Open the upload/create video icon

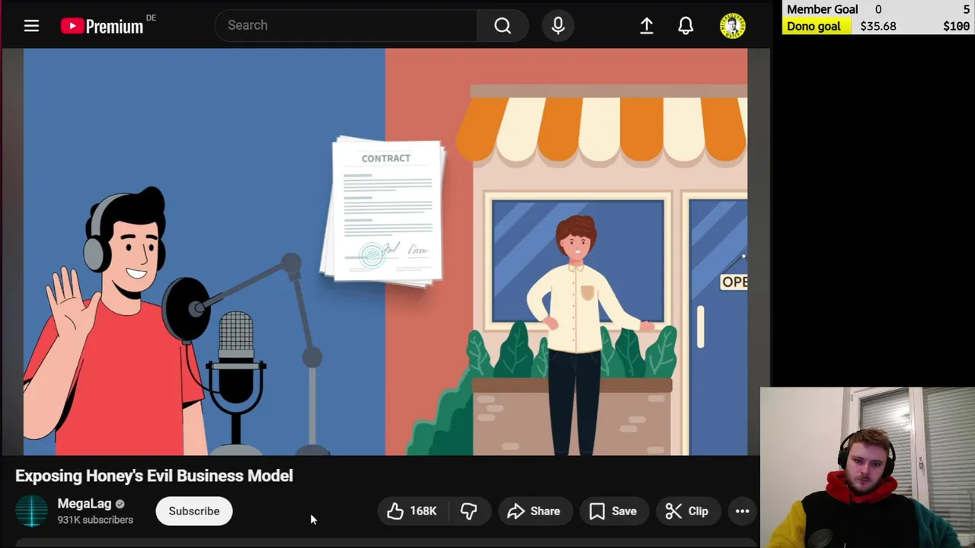(x=647, y=26)
